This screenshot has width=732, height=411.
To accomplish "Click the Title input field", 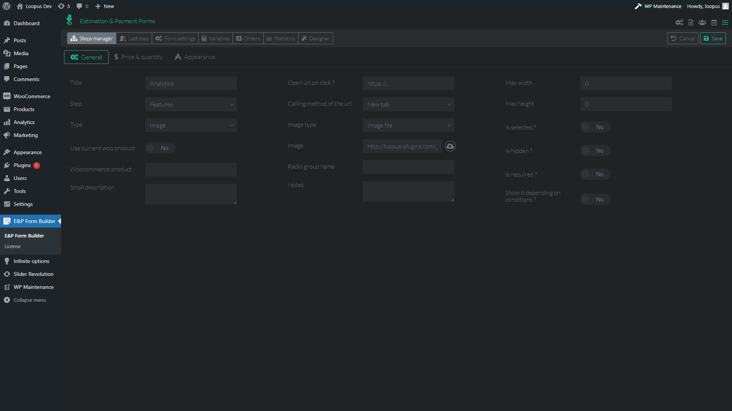I will pos(191,83).
